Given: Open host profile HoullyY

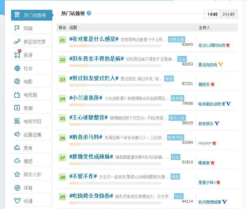Looking at the screenshot, I should (x=205, y=143).
